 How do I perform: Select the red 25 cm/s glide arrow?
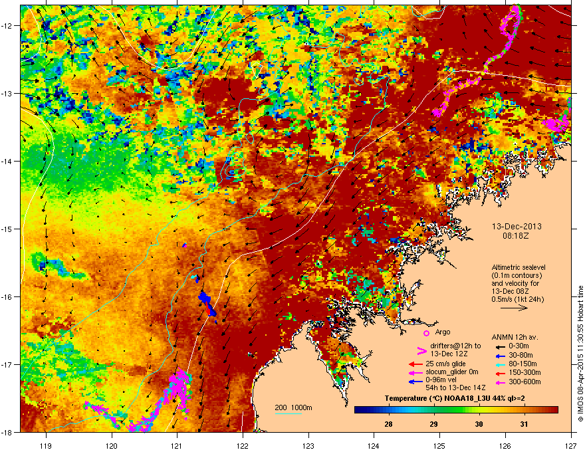click(415, 364)
